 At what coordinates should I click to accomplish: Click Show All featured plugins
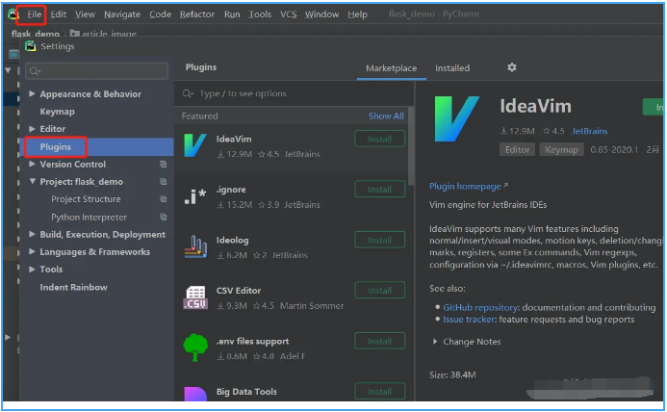(x=386, y=116)
